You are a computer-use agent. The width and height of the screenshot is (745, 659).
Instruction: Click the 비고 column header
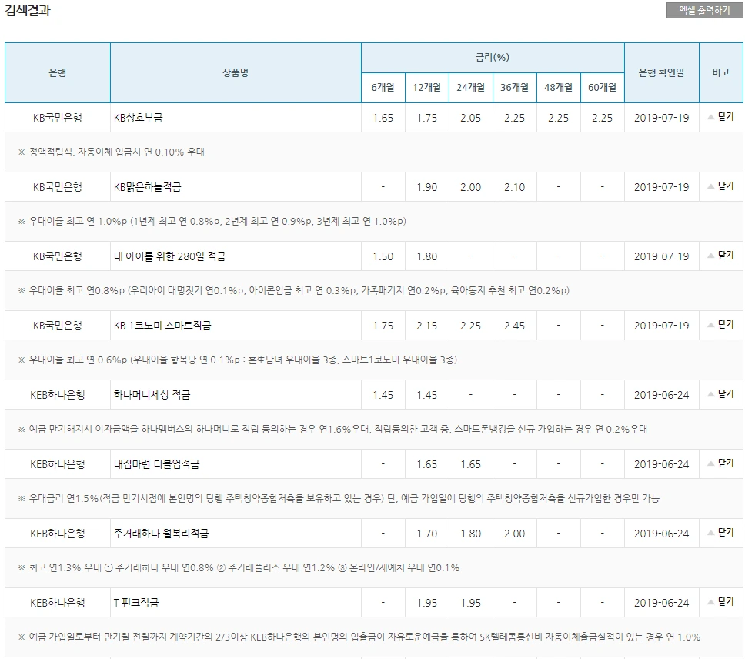coord(721,72)
